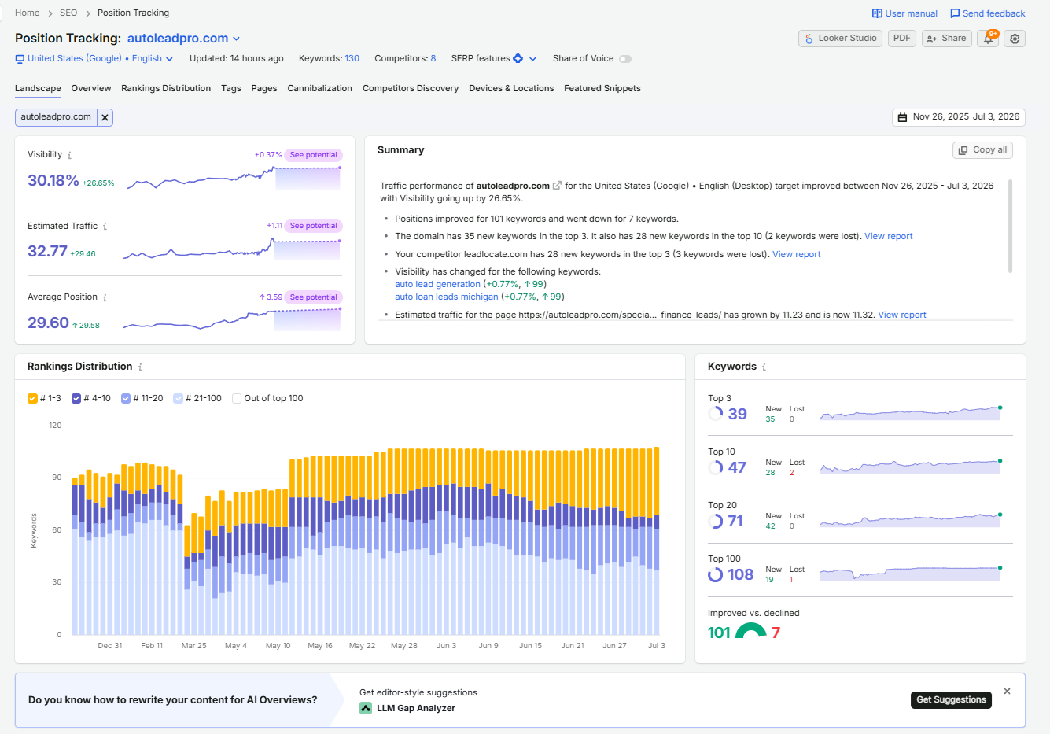Remove the autoleadpro.com filter chip
Image resolution: width=1050 pixels, height=734 pixels.
105,117
